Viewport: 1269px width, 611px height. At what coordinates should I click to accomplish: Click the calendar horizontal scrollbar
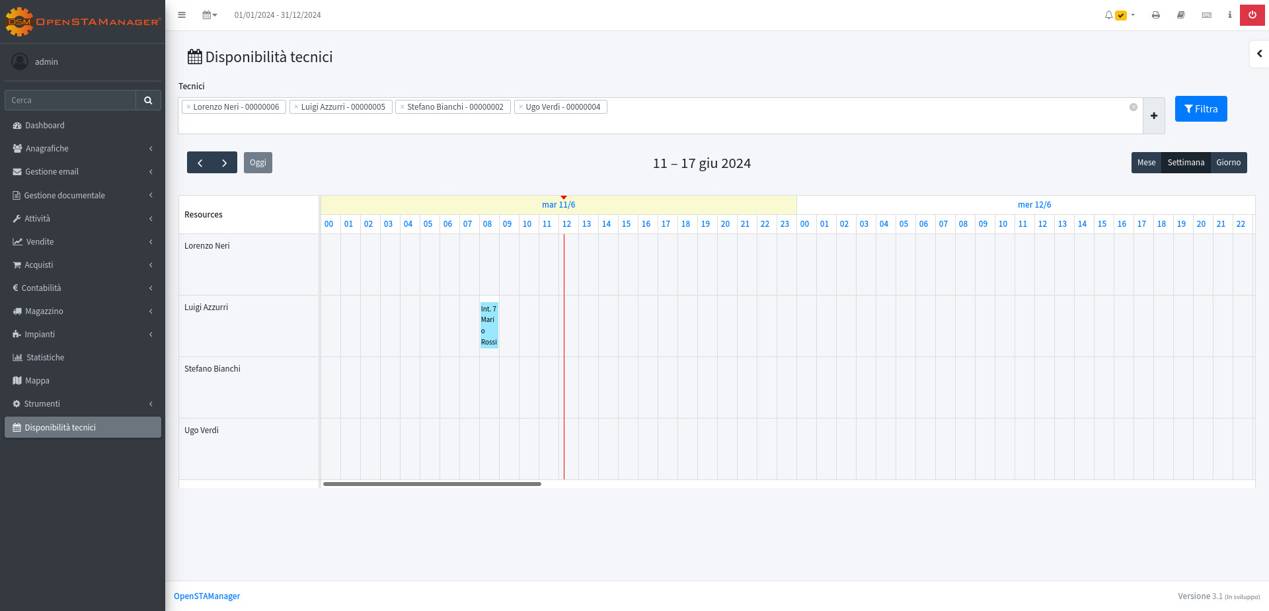[x=432, y=484]
